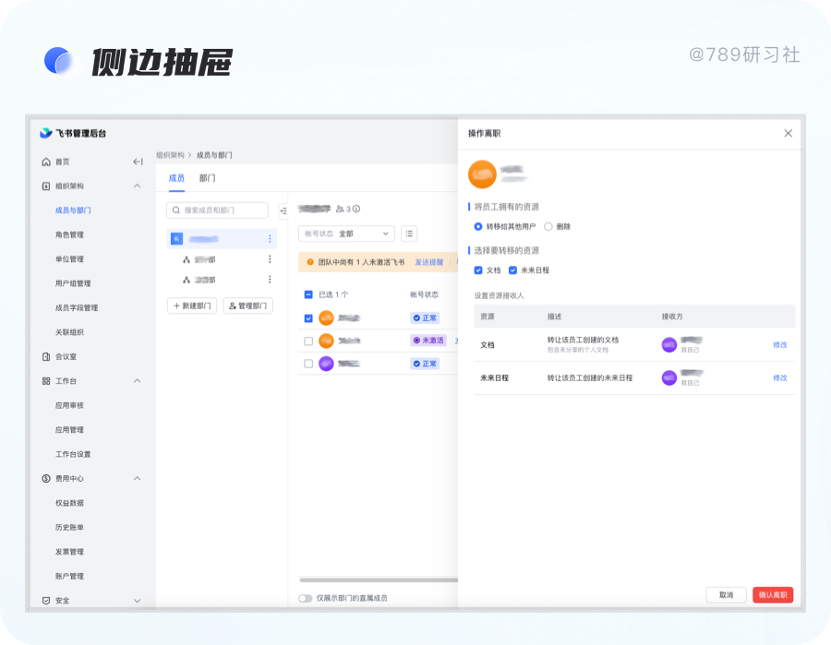Select the root organization tree node
The width and height of the screenshot is (831, 645).
[x=222, y=239]
